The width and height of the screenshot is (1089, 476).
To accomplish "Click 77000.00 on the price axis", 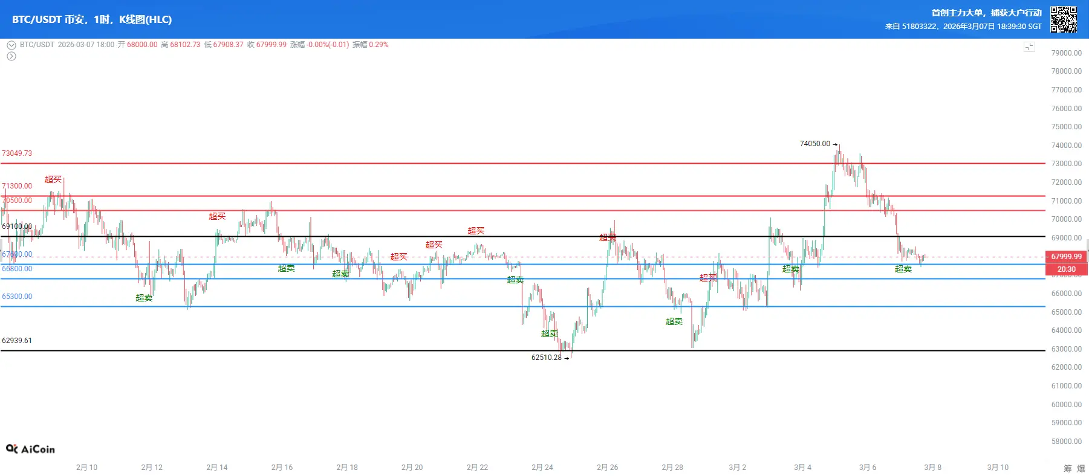I will click(1067, 90).
